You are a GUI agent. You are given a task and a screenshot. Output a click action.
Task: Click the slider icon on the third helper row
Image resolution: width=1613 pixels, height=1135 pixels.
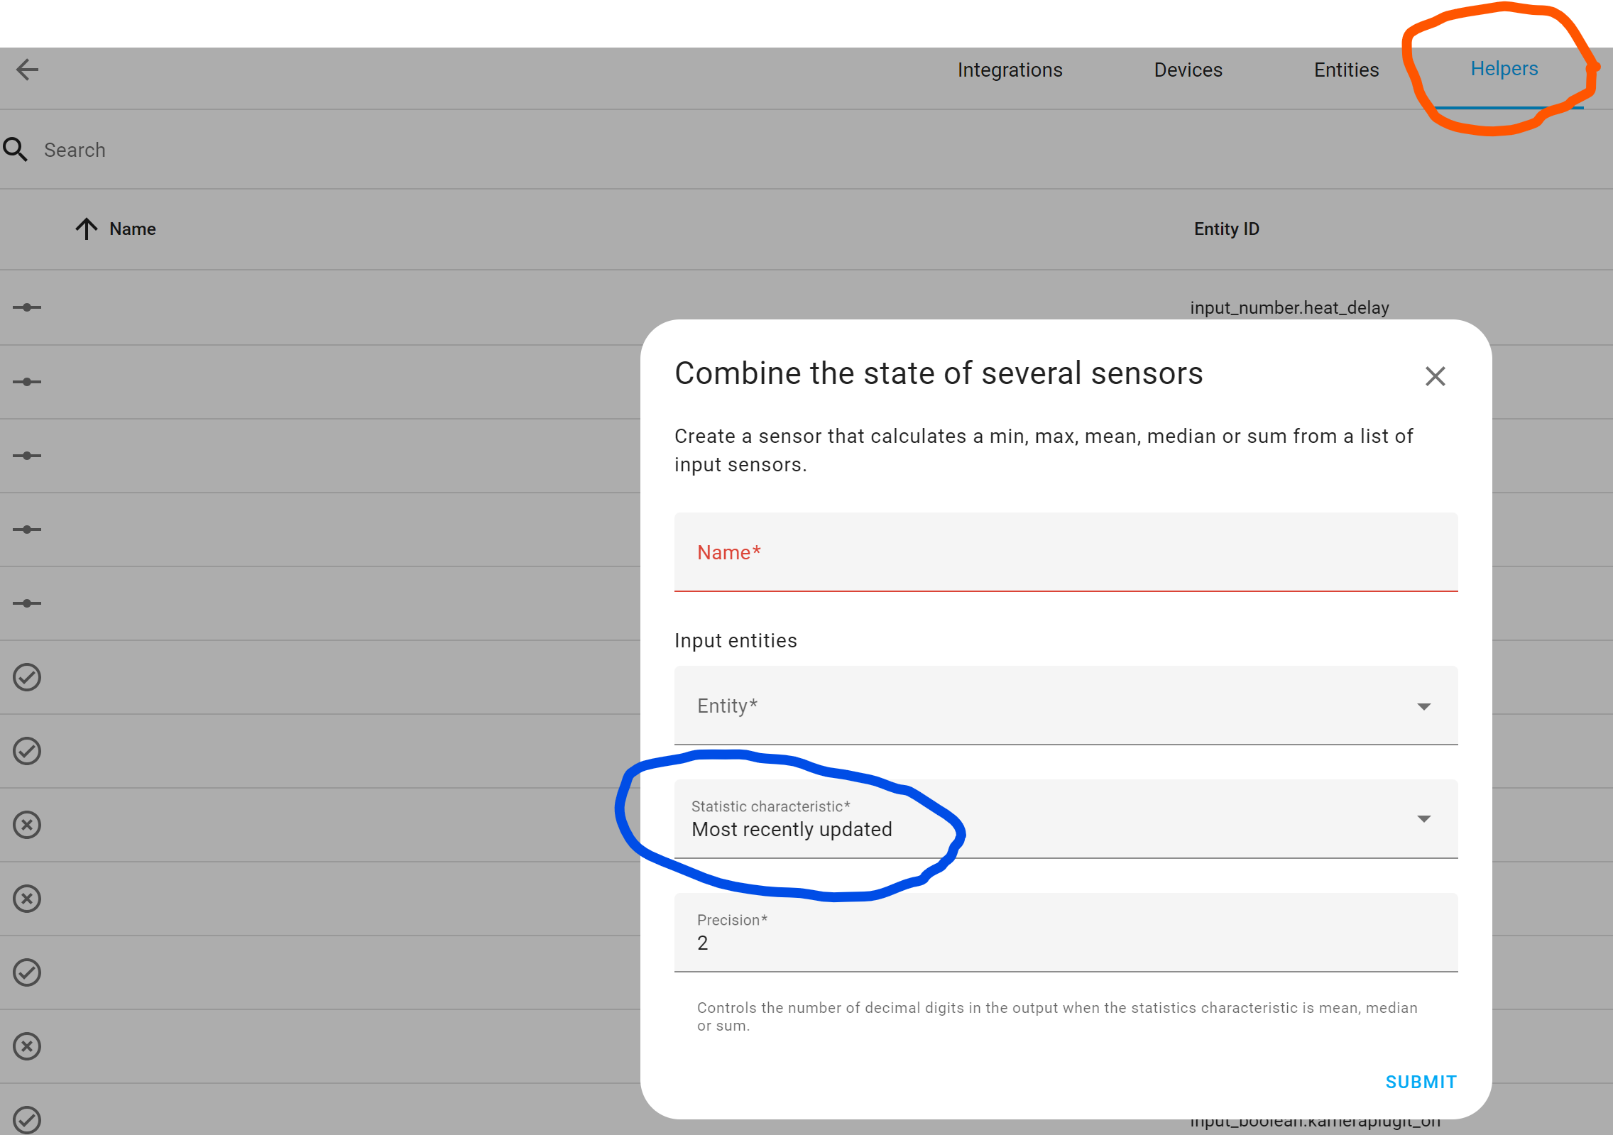[x=26, y=455]
